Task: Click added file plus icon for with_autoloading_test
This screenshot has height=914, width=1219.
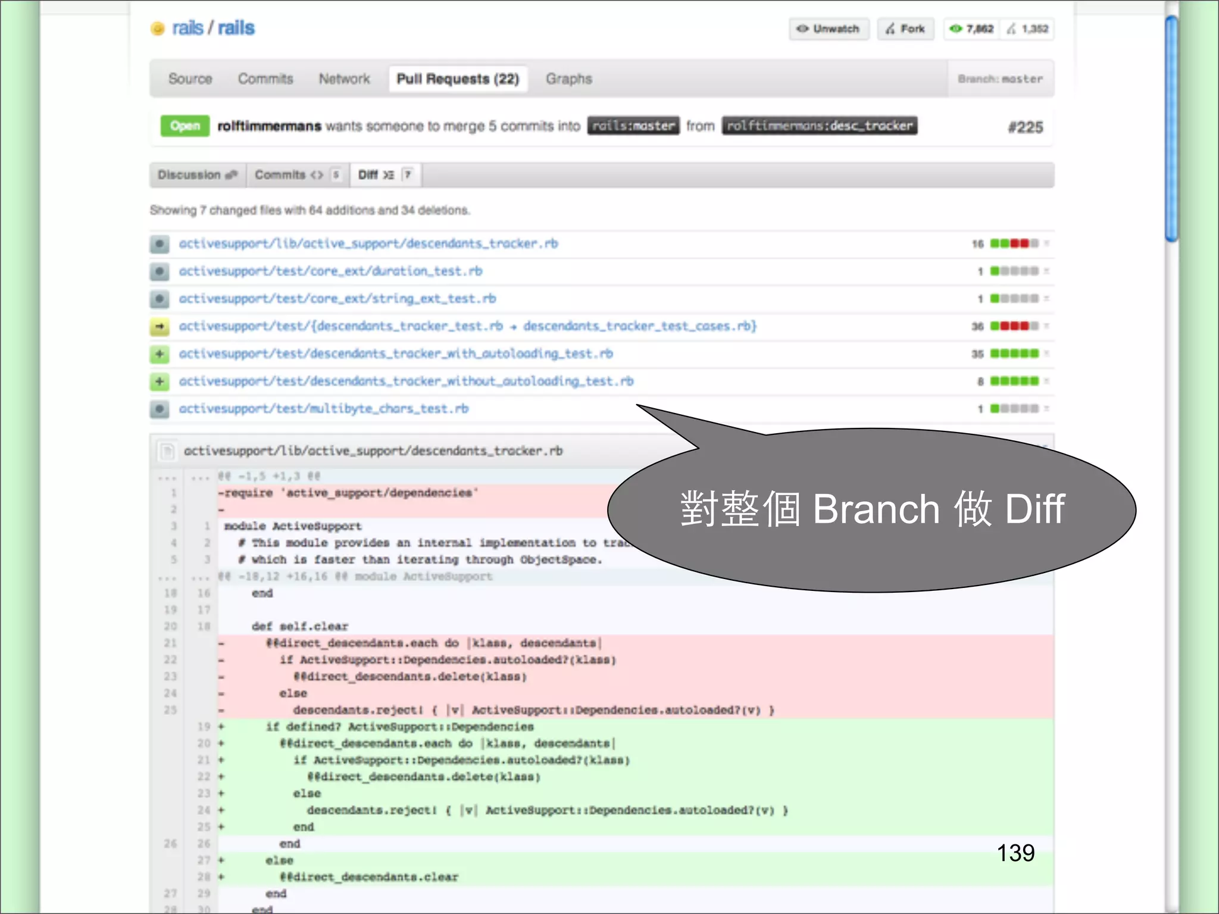Action: pyautogui.click(x=159, y=354)
